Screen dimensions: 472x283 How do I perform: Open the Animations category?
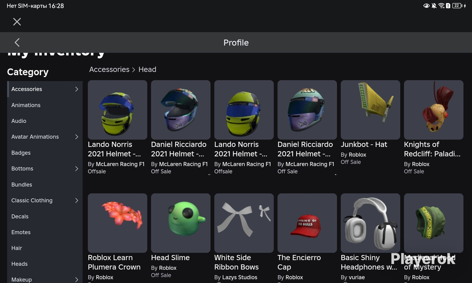click(45, 105)
